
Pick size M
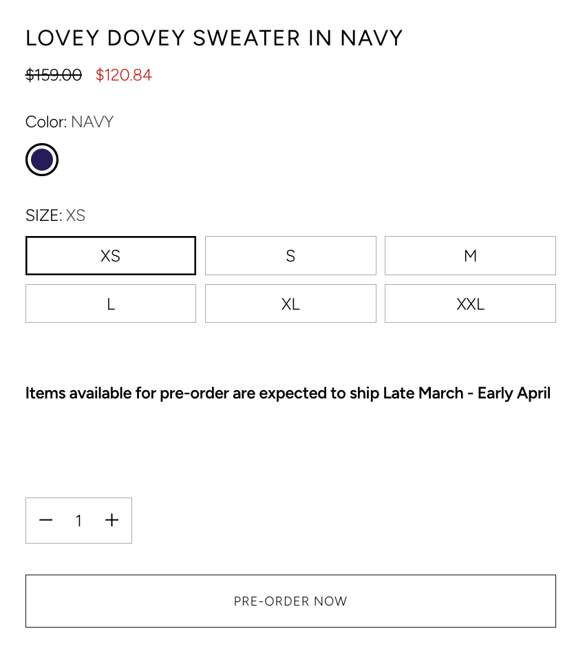coord(470,256)
